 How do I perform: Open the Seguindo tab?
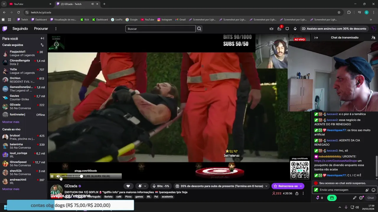20,29
